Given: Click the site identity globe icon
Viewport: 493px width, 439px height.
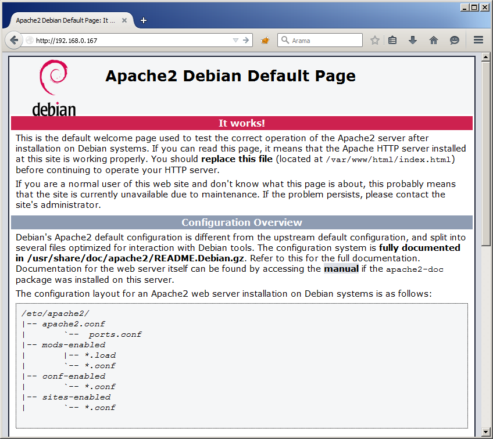Looking at the screenshot, I should click(30, 40).
